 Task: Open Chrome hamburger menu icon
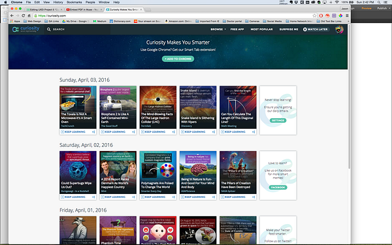point(347,16)
